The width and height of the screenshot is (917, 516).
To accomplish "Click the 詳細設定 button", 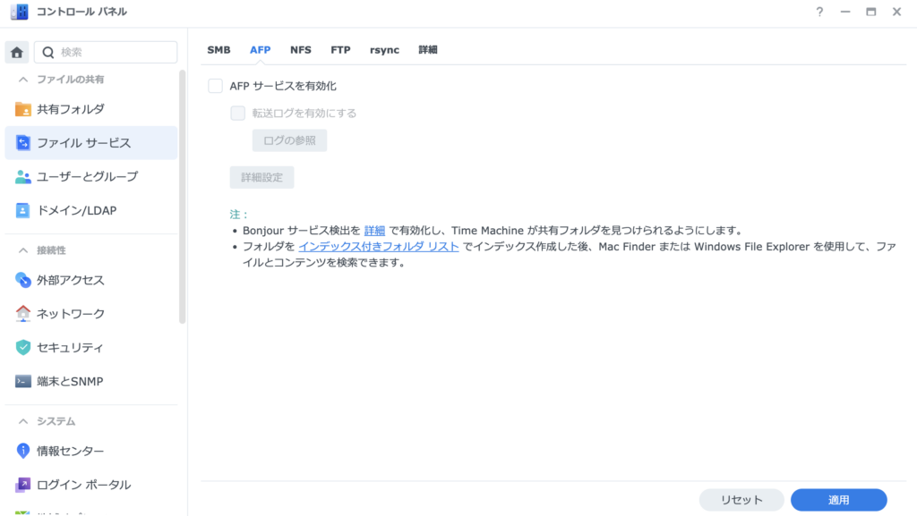I will [x=262, y=177].
